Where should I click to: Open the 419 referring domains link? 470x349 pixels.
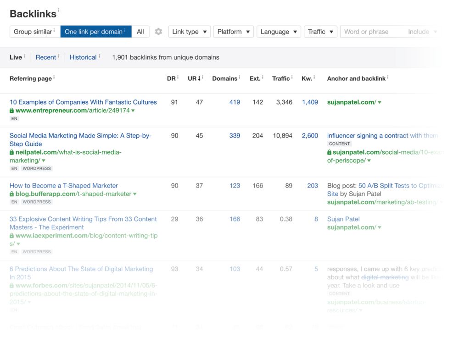[235, 102]
